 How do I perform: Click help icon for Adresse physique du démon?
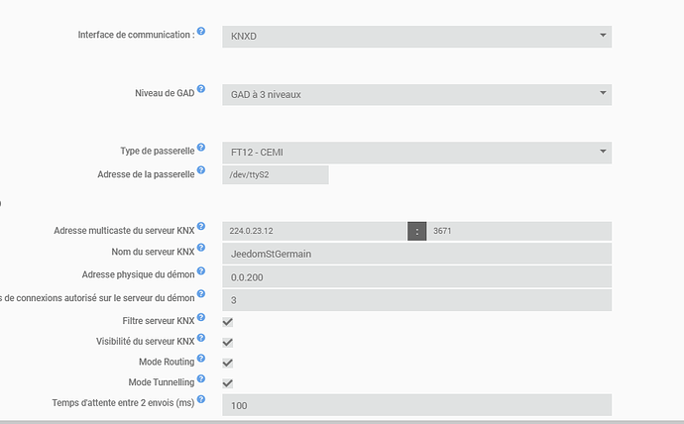(200, 270)
